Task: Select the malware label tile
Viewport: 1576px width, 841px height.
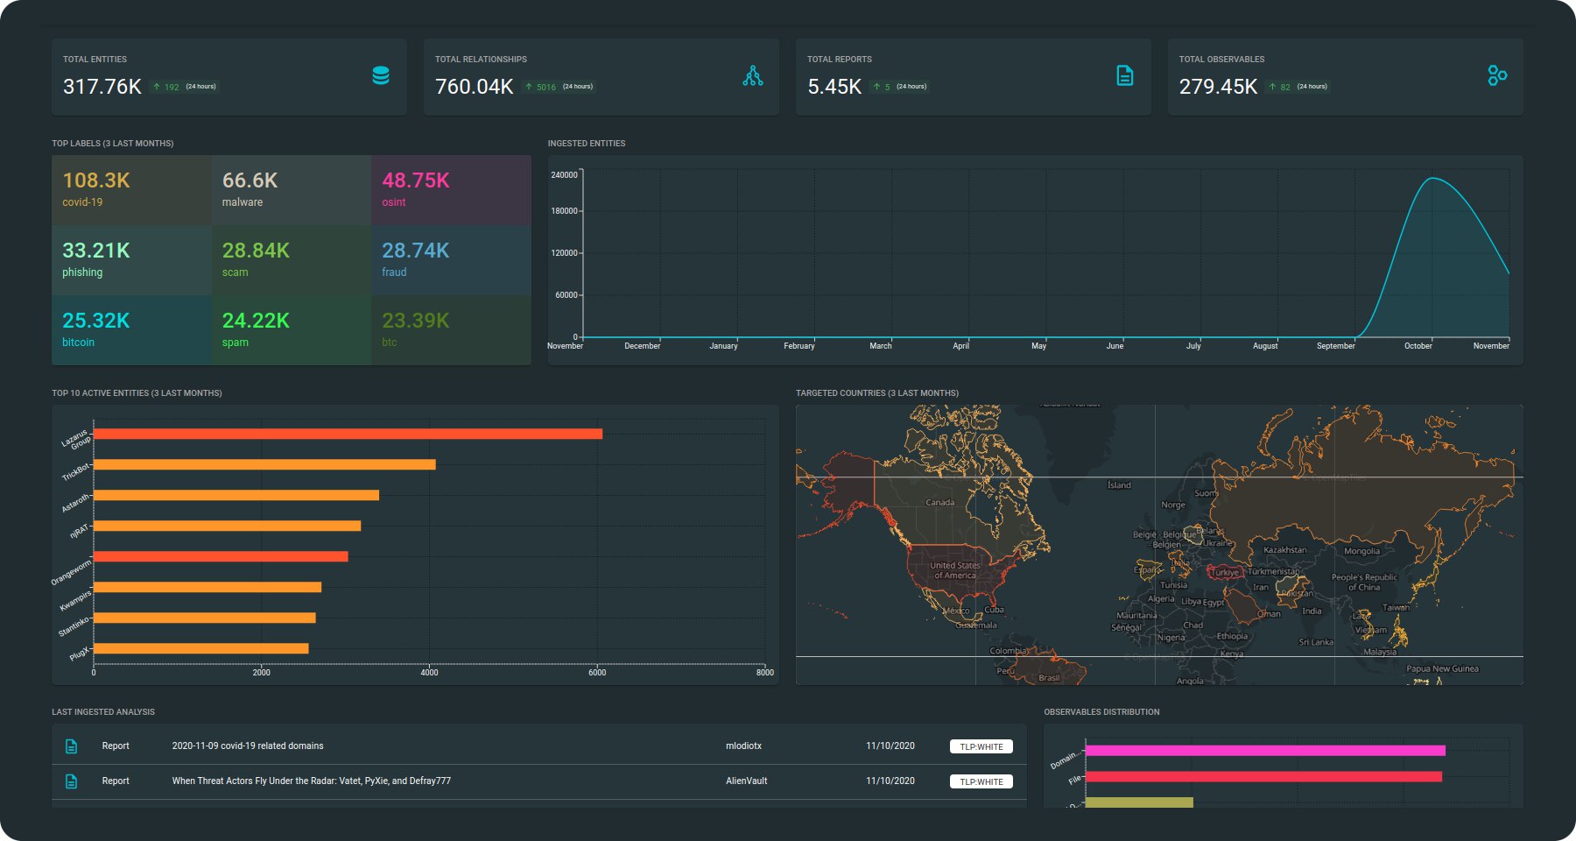Action: [x=291, y=190]
